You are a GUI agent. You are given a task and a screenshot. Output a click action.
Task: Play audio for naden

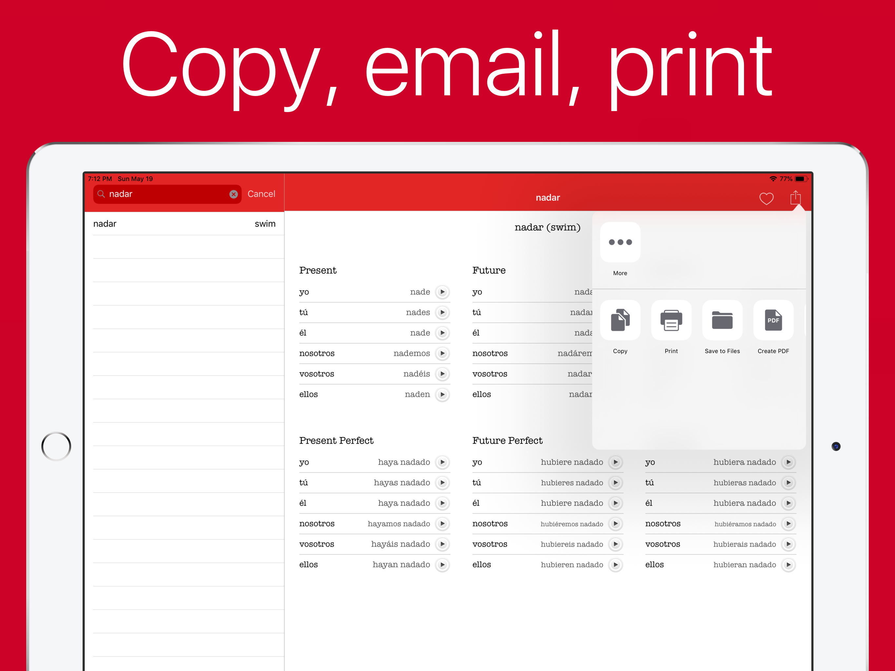(x=442, y=394)
